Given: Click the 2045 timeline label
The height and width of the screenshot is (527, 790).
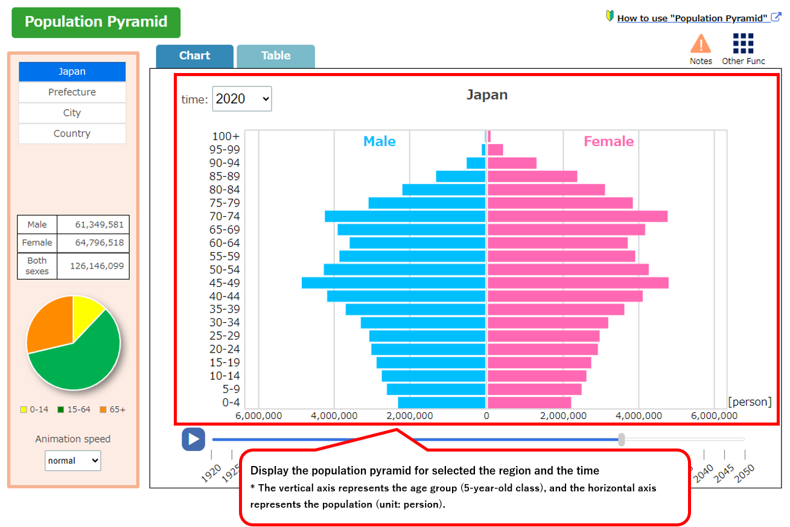Looking at the screenshot, I should [725, 473].
